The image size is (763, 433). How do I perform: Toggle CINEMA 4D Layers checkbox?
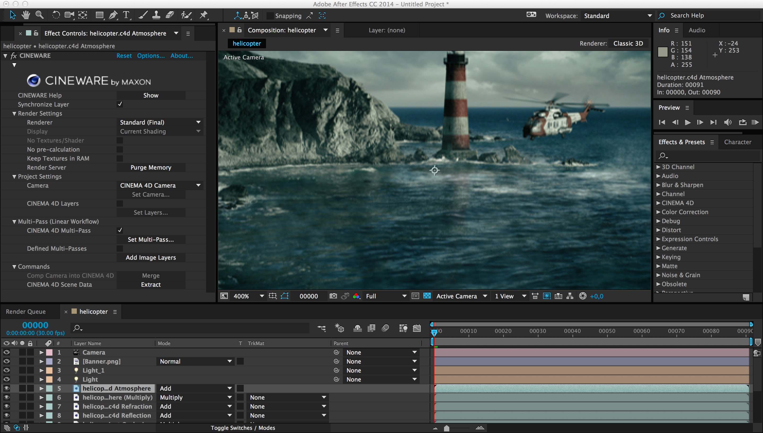(x=120, y=204)
